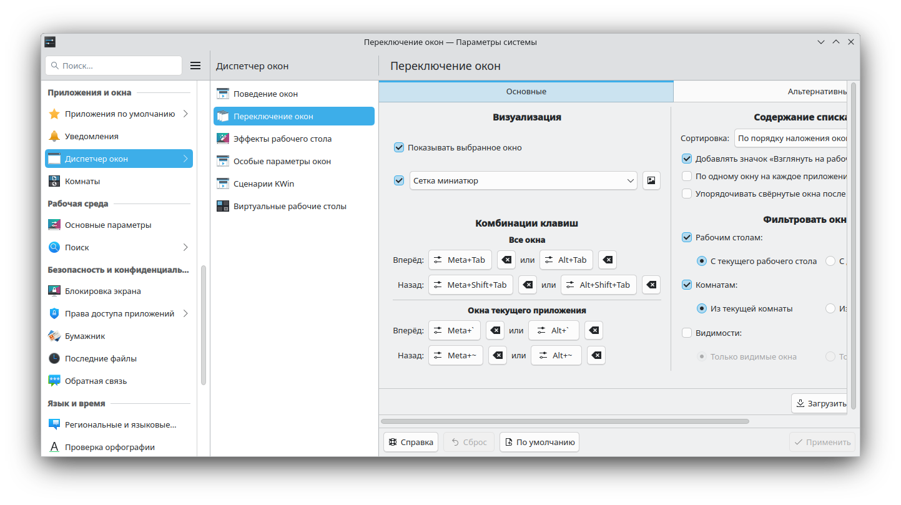Click the right-side vertical scrollbar of settings
Image resolution: width=901 pixels, height=505 pixels.
(854, 245)
